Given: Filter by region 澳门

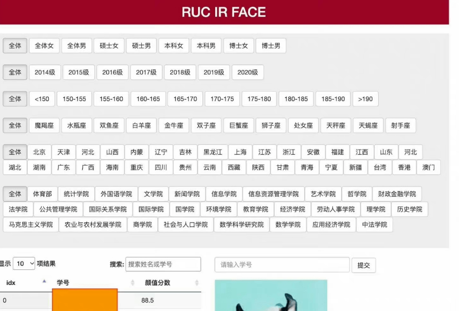Looking at the screenshot, I should (x=429, y=167).
